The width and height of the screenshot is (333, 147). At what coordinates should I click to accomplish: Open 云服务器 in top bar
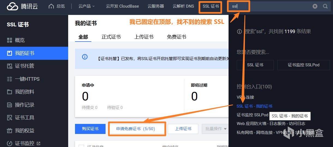tap(156, 6)
